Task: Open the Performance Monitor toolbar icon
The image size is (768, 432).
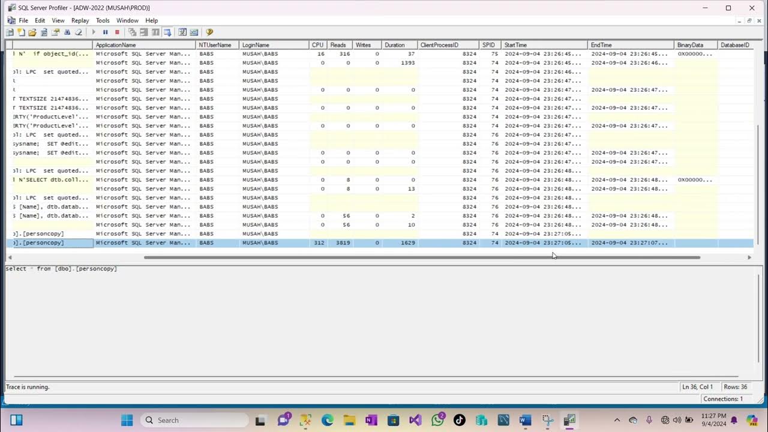Action: [194, 32]
